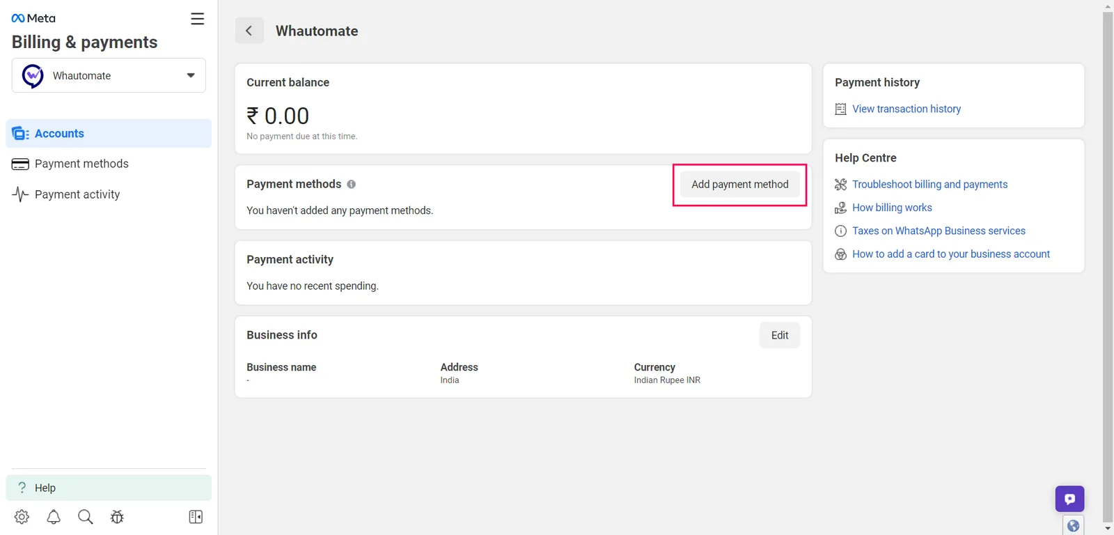Click the Whautomate account logo icon
The image size is (1114, 535).
33,75
